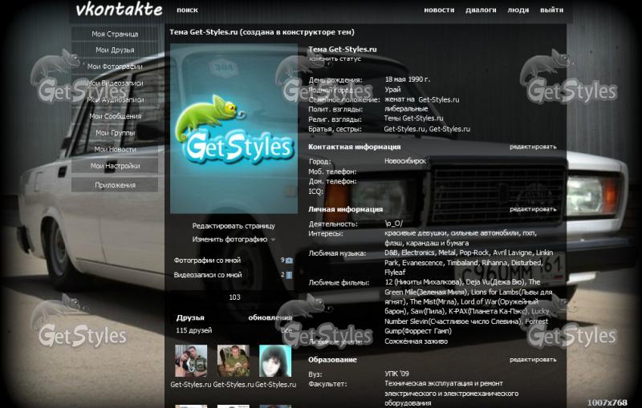Click the video icon beside video count
Image resolution: width=642 pixels, height=408 pixels.
[x=290, y=275]
